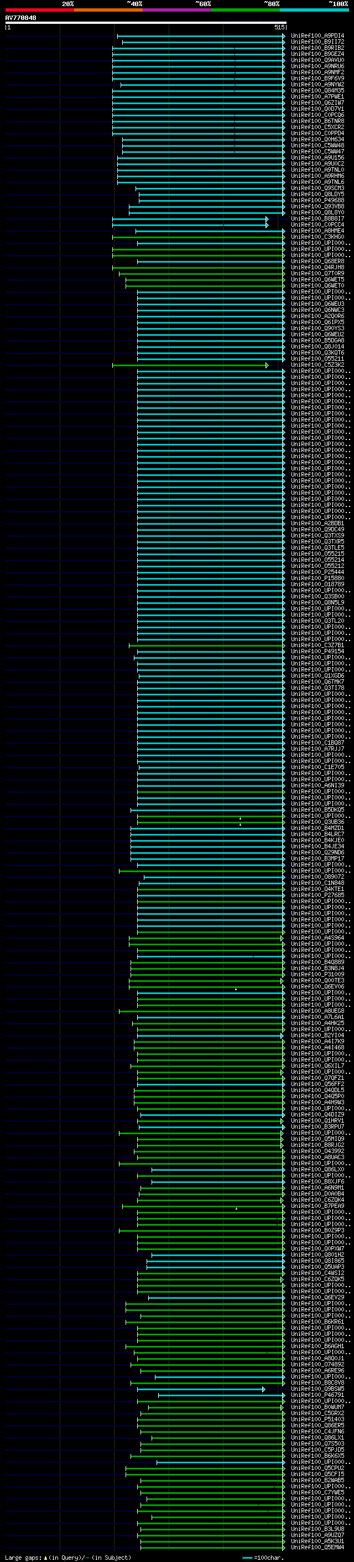Viewport: 354px width, 1562px height.
Task: Select the UniRef100_C5XCP2 label
Action: tap(317, 127)
